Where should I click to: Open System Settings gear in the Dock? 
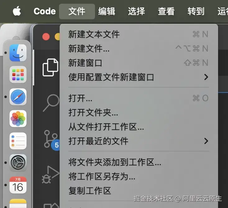tap(18, 163)
